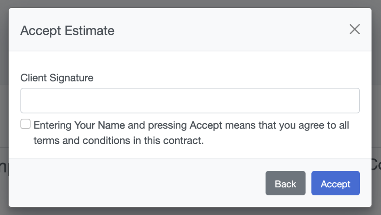381x215 pixels.
Task: Confirm the estimate with the Accept button
Action: point(336,183)
